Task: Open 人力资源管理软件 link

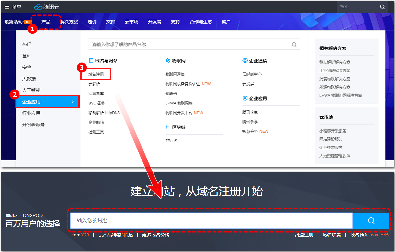Action: tap(335, 156)
